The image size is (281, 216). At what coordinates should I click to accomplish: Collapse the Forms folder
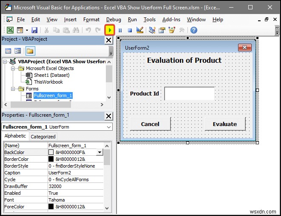(x=13, y=89)
